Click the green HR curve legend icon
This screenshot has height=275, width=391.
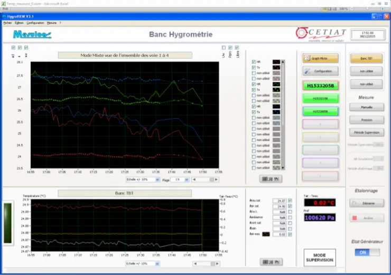[276, 84]
